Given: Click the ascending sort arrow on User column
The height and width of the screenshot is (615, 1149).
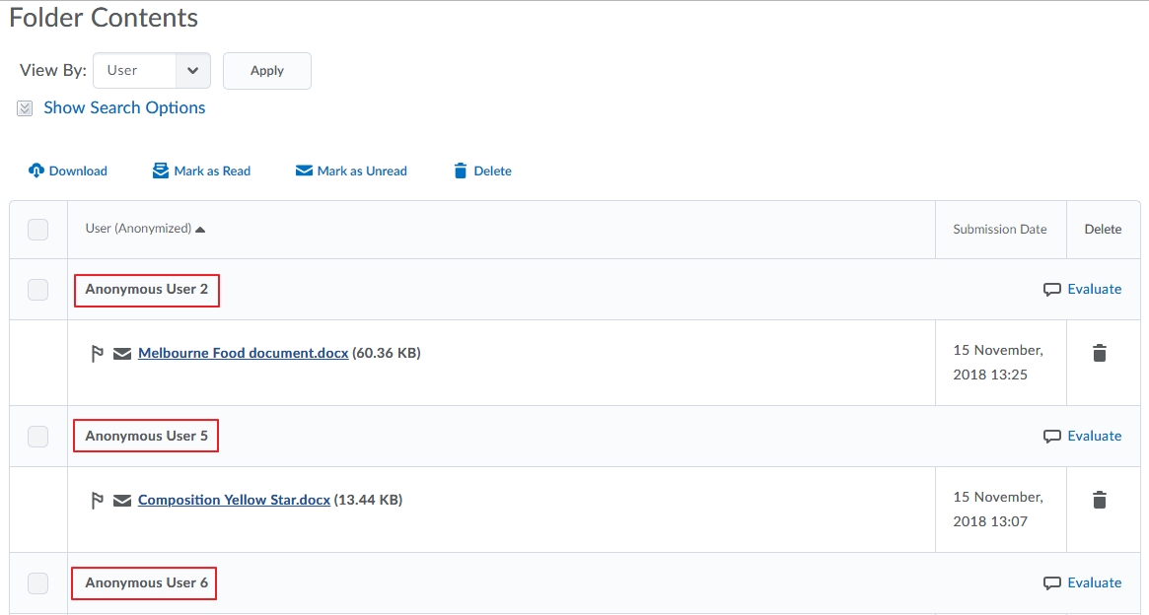Looking at the screenshot, I should 200,230.
